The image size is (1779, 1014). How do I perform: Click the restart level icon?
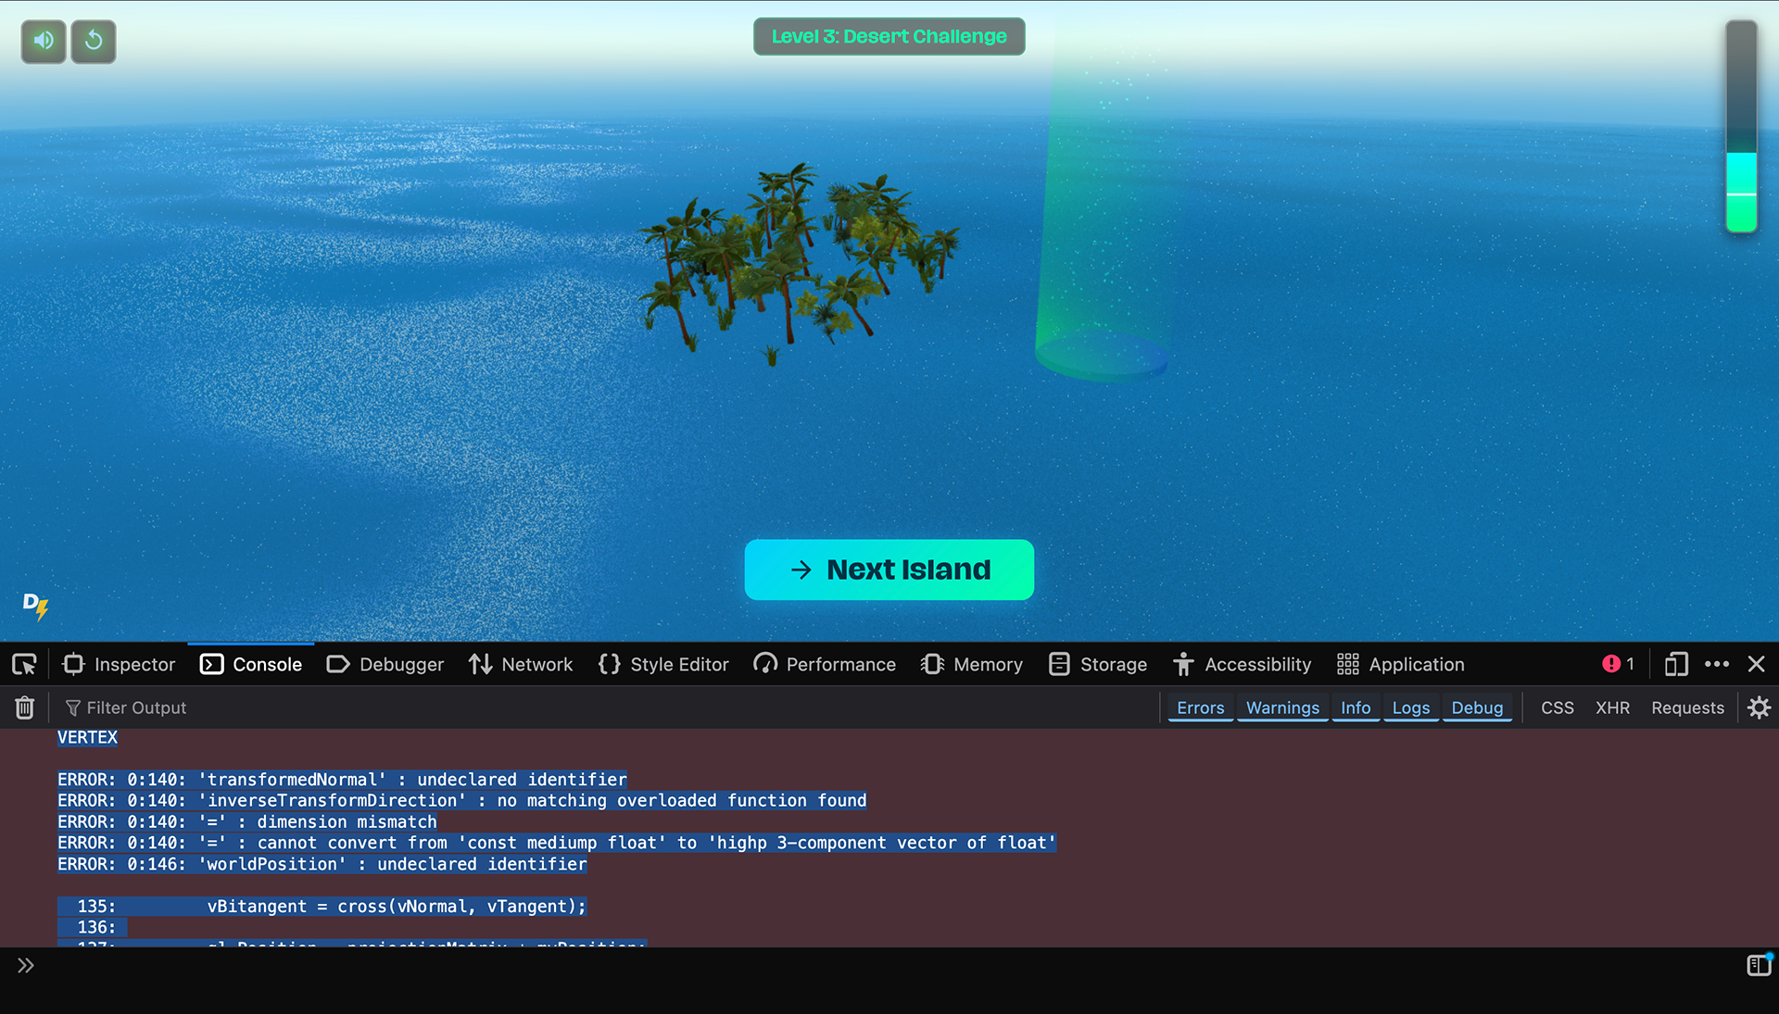(94, 41)
